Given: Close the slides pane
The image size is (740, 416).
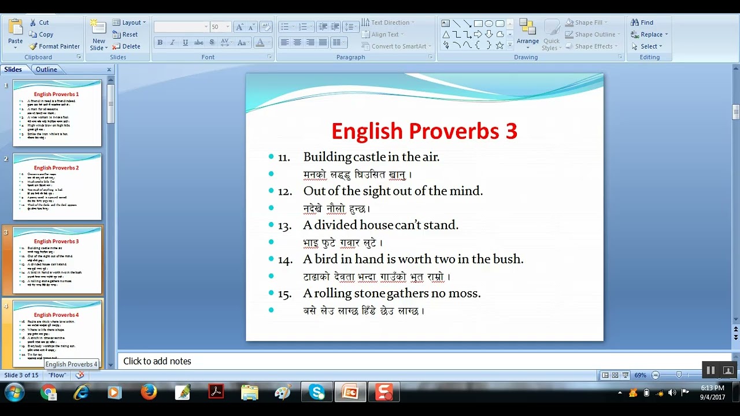Looking at the screenshot, I should pos(109,69).
